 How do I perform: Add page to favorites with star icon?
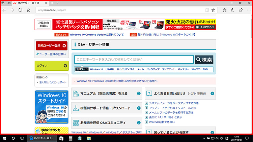click(213, 10)
